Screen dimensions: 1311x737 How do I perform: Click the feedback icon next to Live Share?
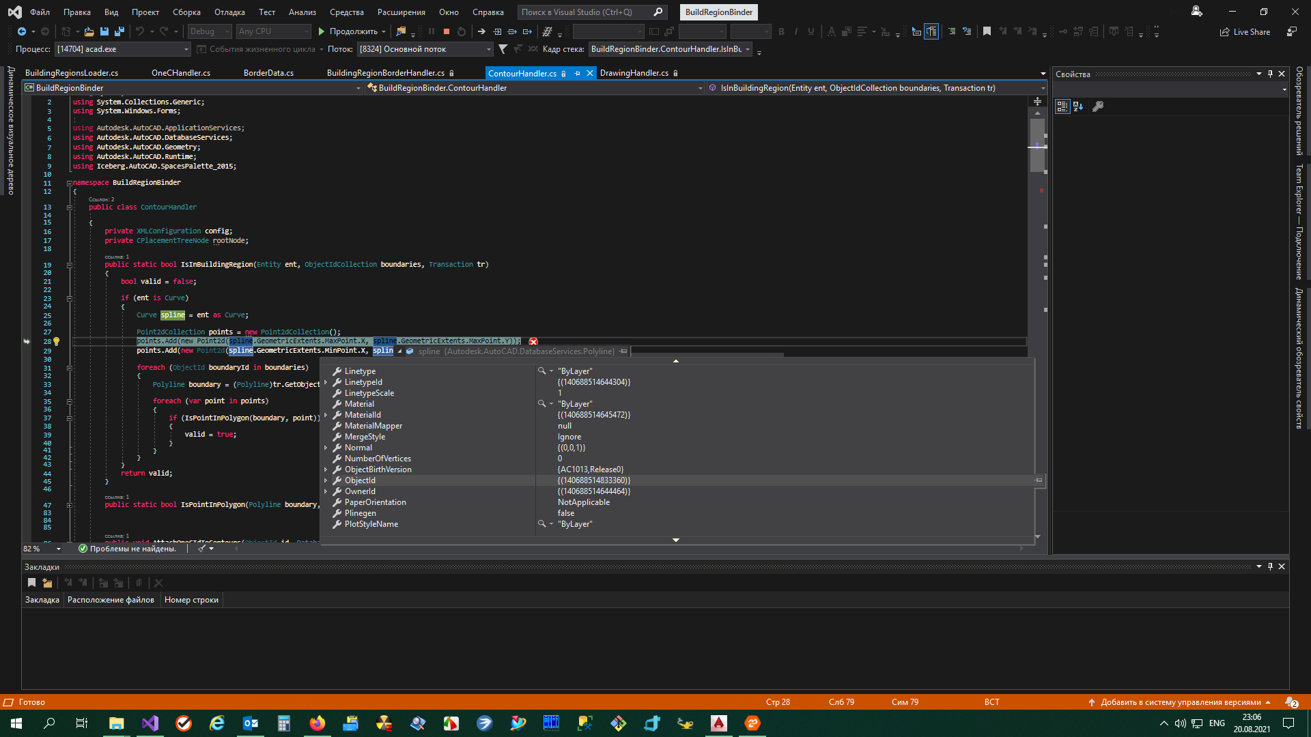click(x=1291, y=31)
